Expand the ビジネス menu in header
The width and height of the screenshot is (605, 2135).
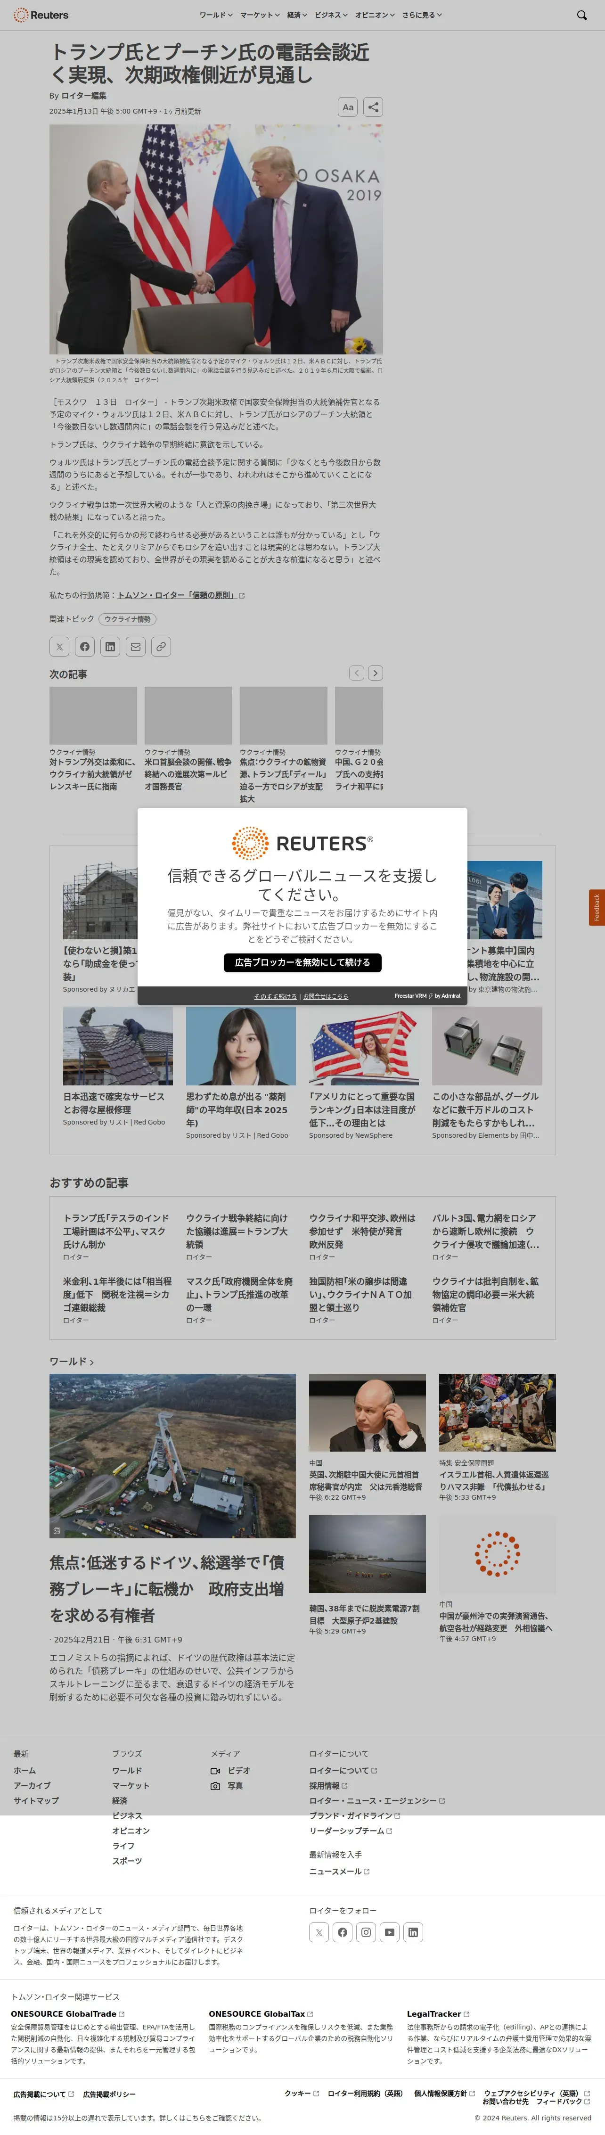coord(331,15)
